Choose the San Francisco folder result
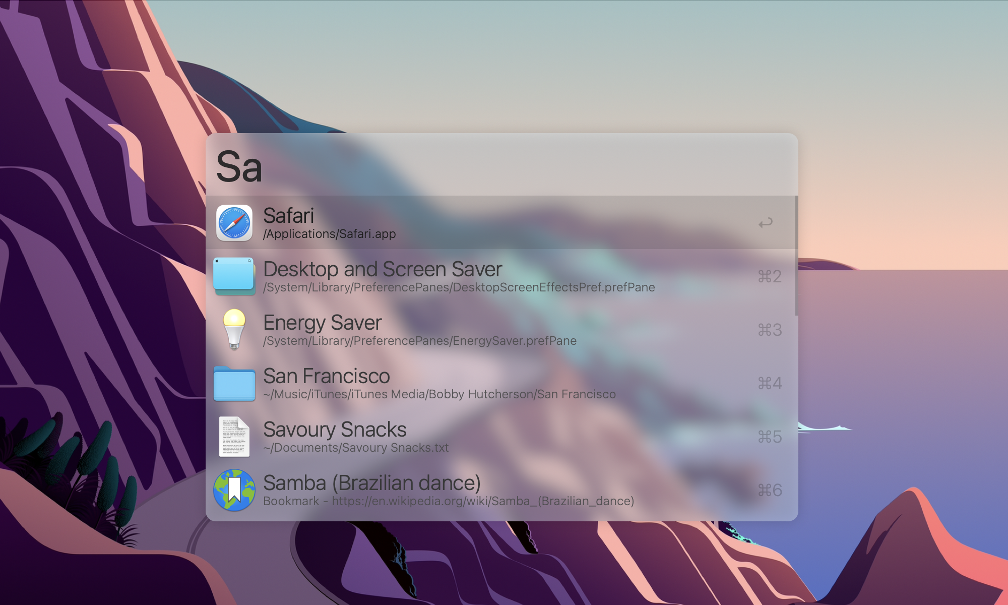 click(x=326, y=376)
